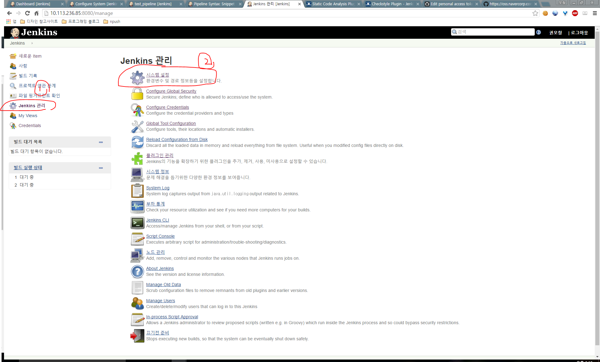Open the Script Console link

[x=160, y=236]
